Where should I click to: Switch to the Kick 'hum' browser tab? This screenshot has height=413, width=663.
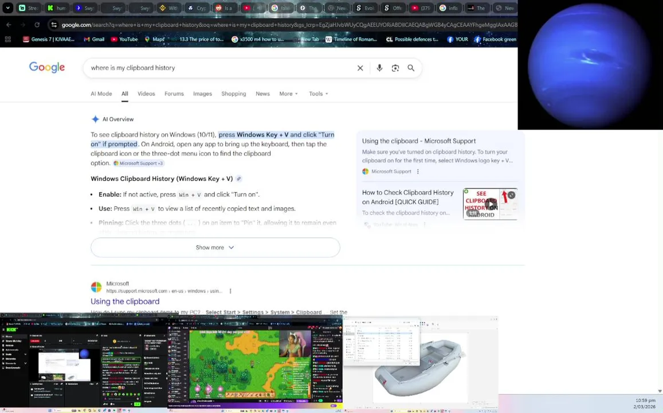(x=57, y=8)
